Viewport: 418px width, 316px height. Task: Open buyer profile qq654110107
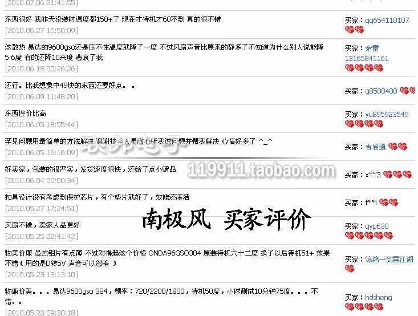pyautogui.click(x=387, y=20)
